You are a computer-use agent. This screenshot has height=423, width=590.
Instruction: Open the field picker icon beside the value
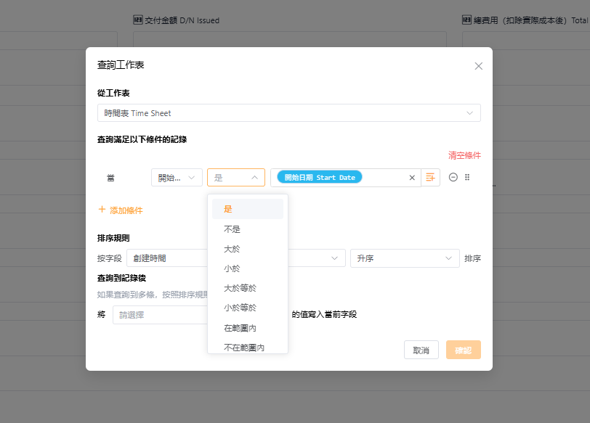tap(431, 178)
